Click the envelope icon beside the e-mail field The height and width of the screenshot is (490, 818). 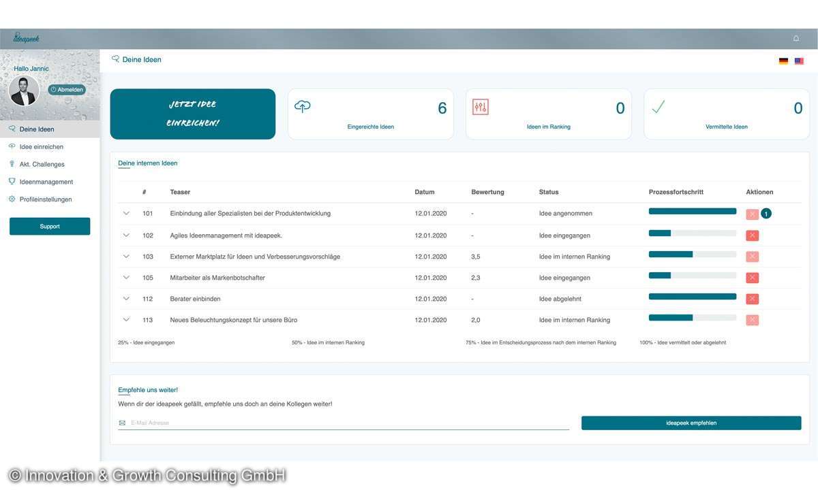point(122,423)
